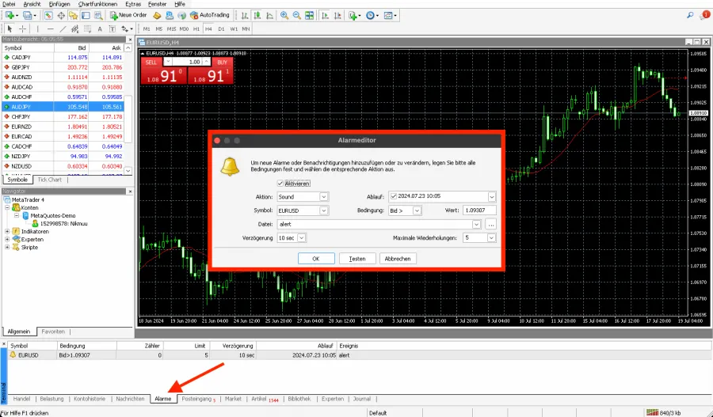Click the zoom out magnifier icon

click(x=296, y=16)
